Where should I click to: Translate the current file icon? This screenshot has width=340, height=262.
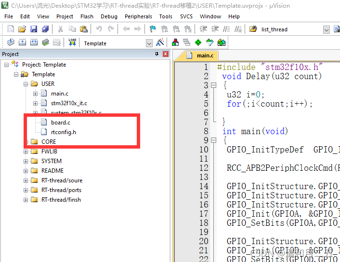pyautogui.click(x=11, y=42)
